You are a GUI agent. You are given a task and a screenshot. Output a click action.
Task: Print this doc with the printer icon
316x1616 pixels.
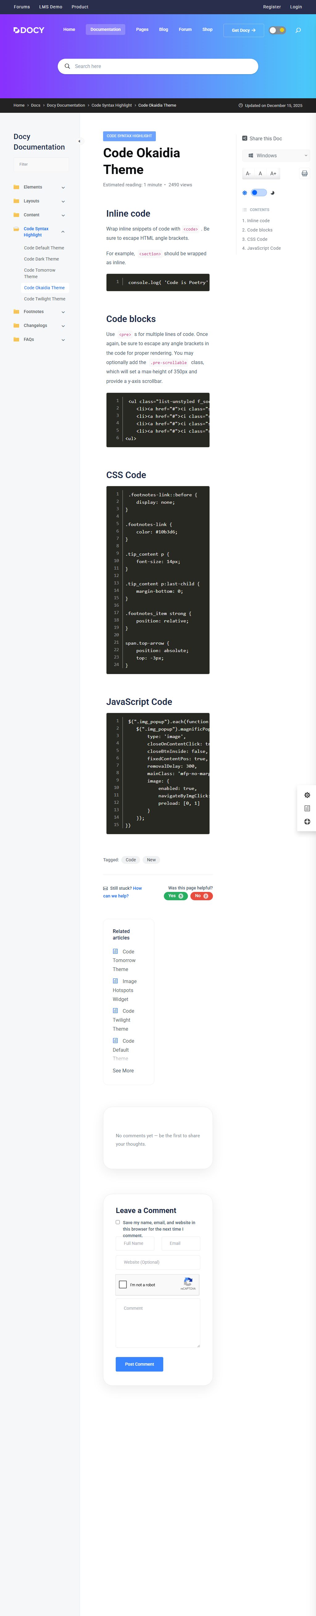pos(305,173)
